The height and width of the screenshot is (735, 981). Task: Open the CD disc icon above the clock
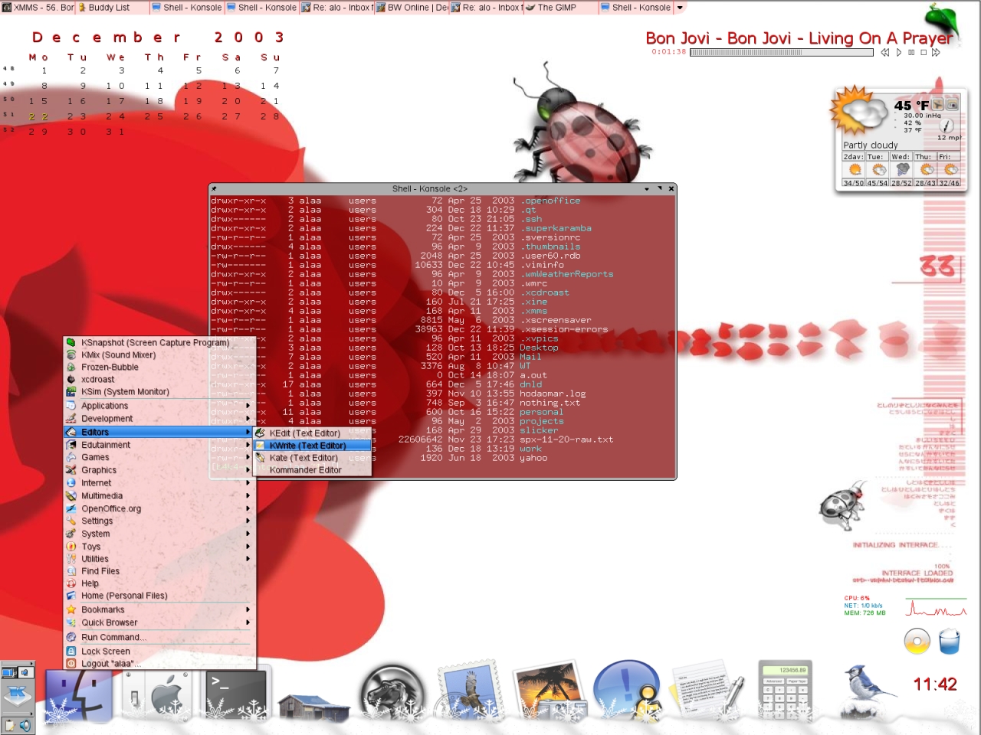coord(917,642)
